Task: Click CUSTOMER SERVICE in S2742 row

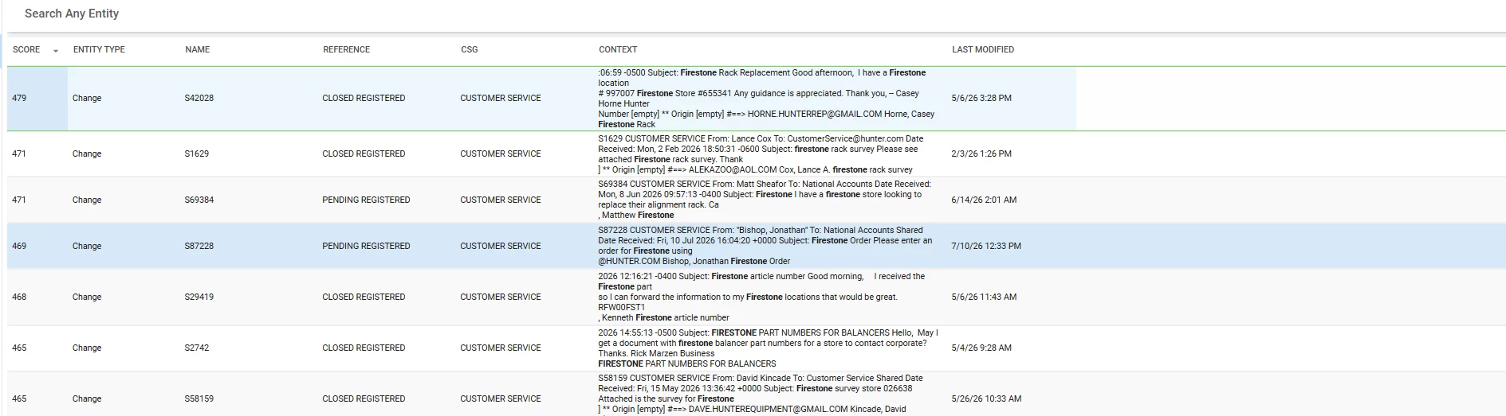Action: (x=501, y=348)
